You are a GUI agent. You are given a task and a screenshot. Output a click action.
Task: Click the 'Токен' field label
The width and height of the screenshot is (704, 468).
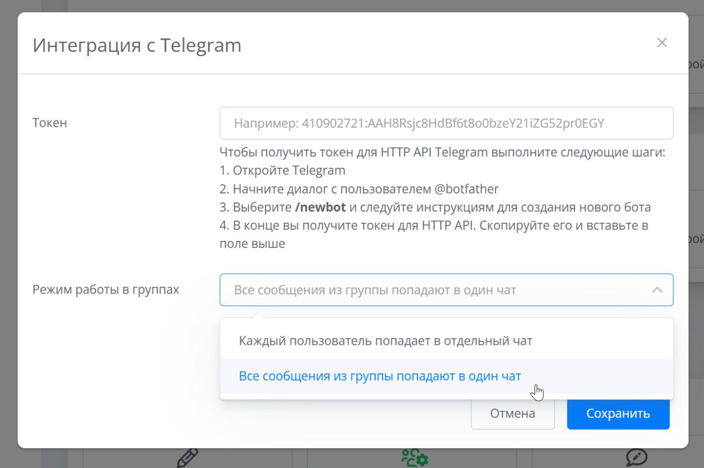point(50,123)
